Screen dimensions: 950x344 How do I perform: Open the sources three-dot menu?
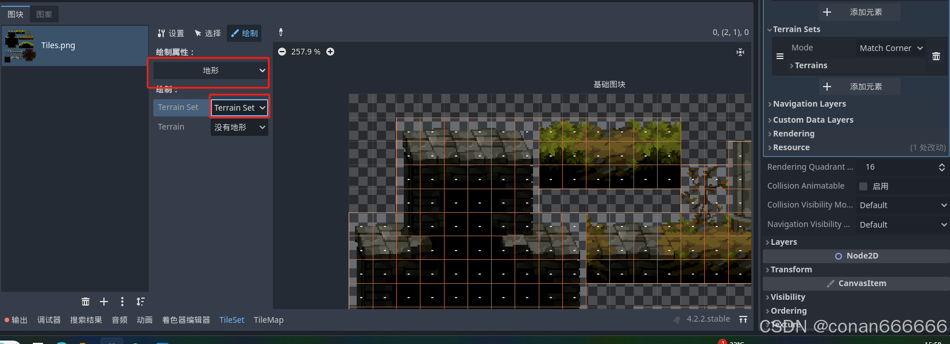point(122,302)
